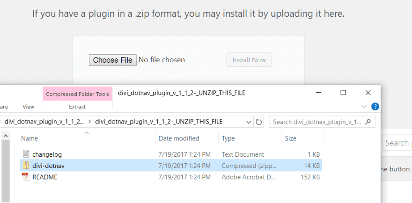Open the address bar history dropdown
Screen dimensions: 412x203
pyautogui.click(x=249, y=122)
